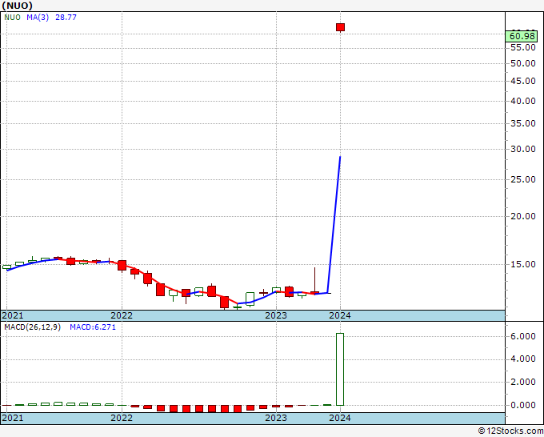The height and width of the screenshot is (437, 544).
Task: Click the 20.00 price axis label
Action: (523, 216)
